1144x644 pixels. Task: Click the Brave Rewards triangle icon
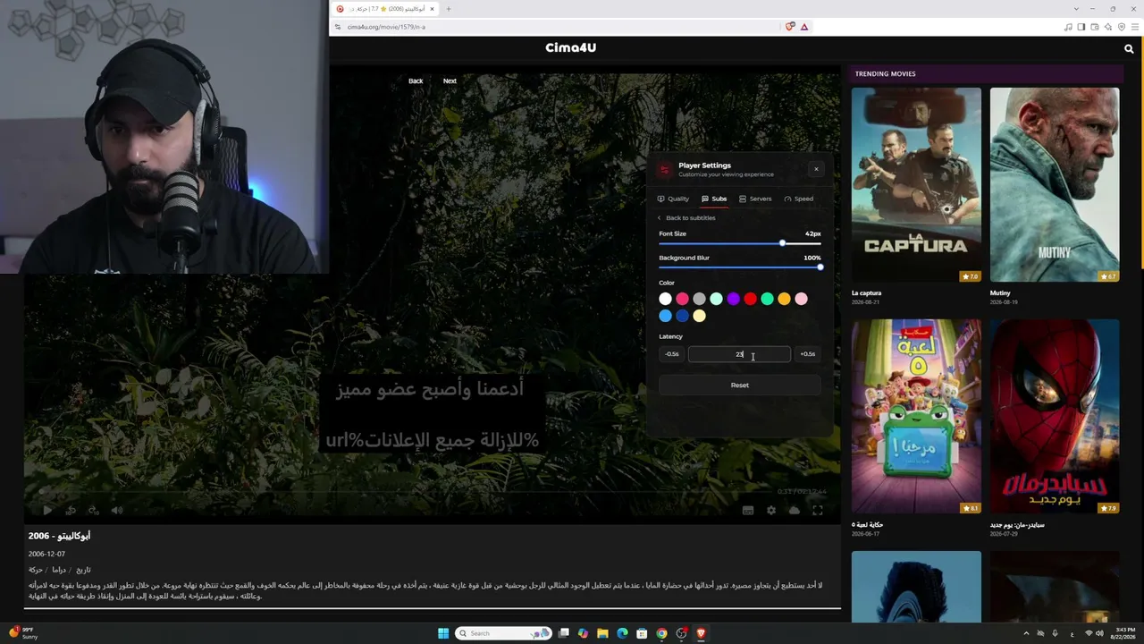pos(804,27)
